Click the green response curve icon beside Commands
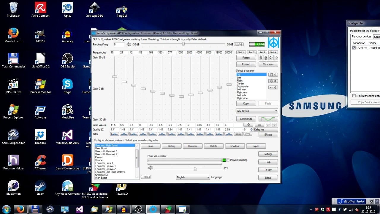This screenshot has width=380, height=214. click(268, 119)
